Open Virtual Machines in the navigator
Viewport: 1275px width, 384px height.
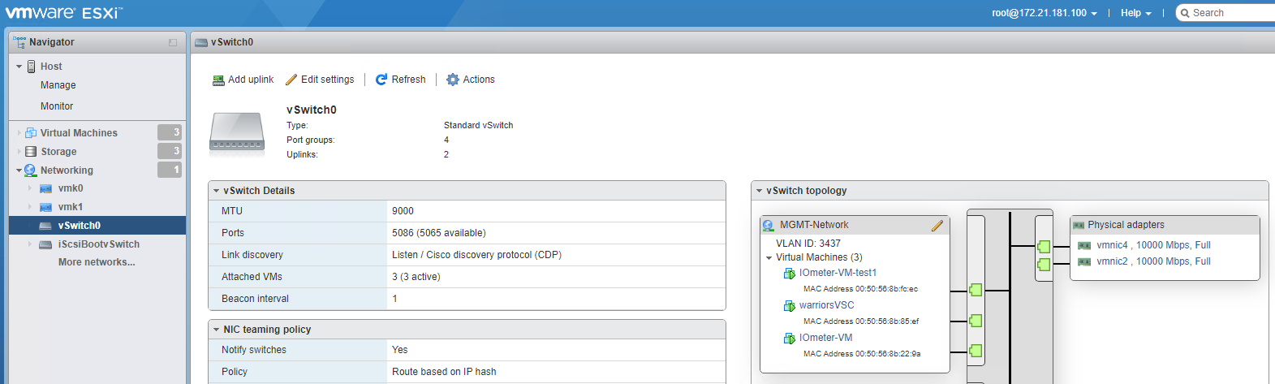pyautogui.click(x=79, y=133)
